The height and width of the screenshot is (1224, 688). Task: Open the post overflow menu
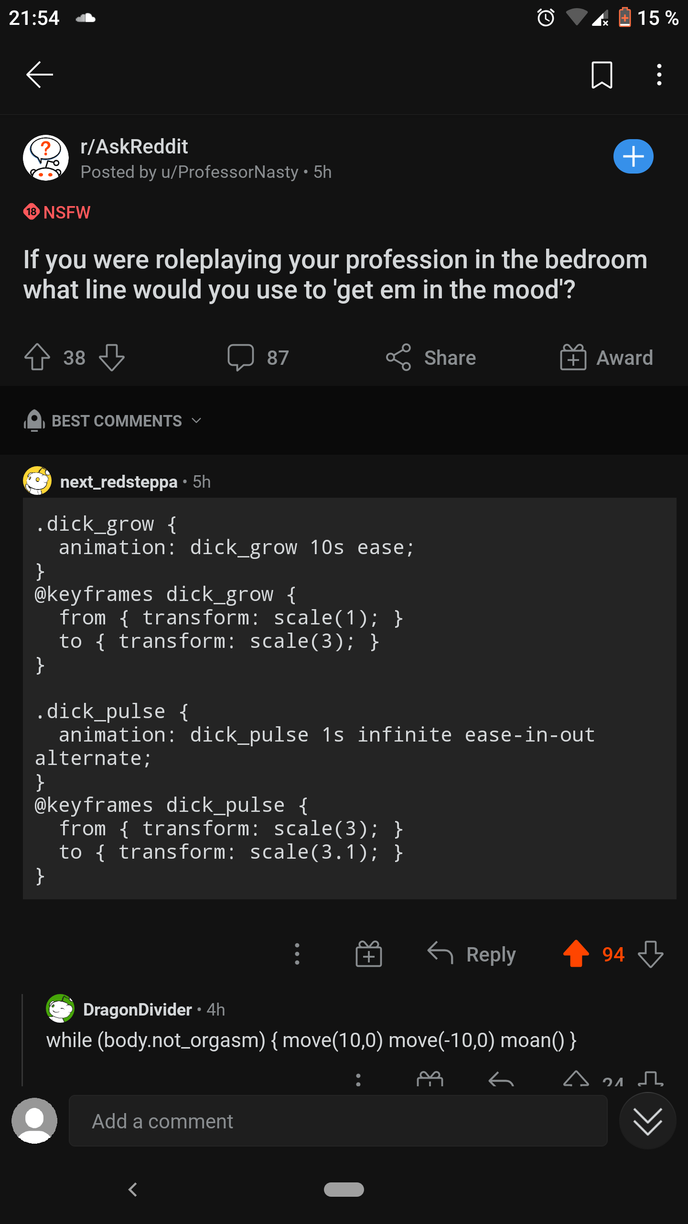pyautogui.click(x=658, y=75)
